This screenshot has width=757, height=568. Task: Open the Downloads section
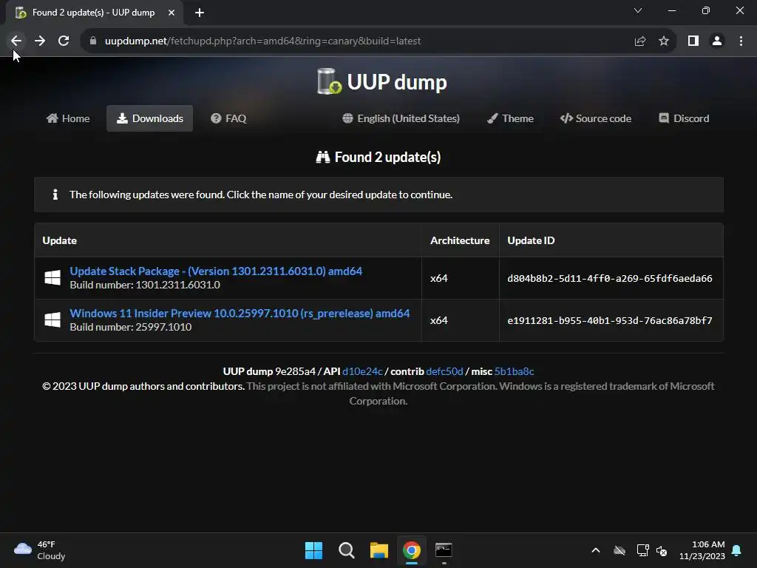coord(149,118)
